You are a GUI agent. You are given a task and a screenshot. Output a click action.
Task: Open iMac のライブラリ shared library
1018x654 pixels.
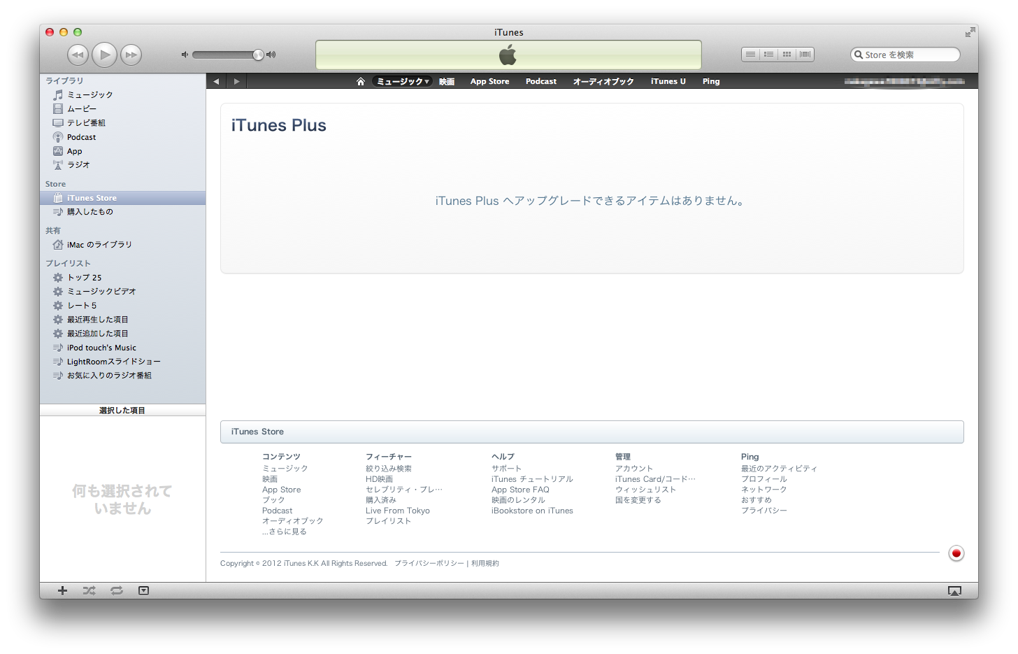click(x=122, y=245)
